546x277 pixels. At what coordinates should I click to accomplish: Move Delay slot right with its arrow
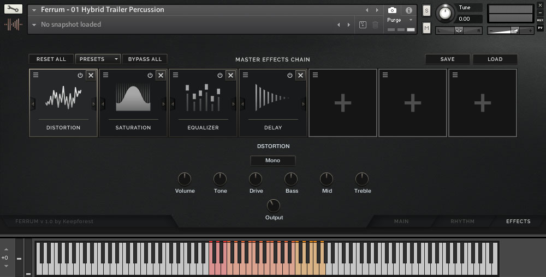304,104
